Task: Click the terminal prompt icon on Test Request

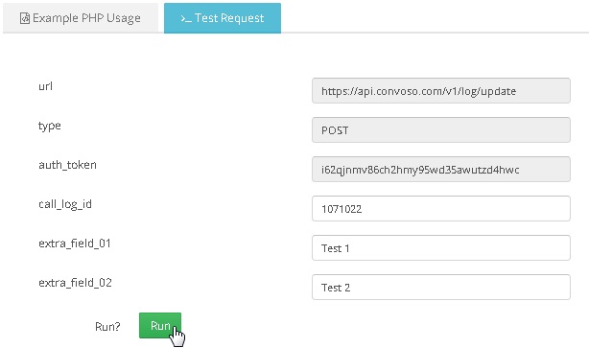Action: [x=186, y=18]
